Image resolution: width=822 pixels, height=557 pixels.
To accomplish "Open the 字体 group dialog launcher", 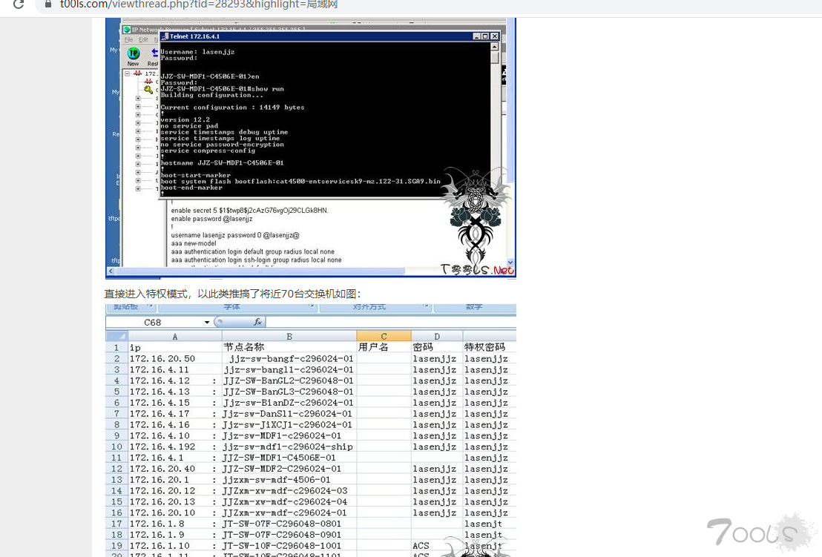I will tap(311, 306).
